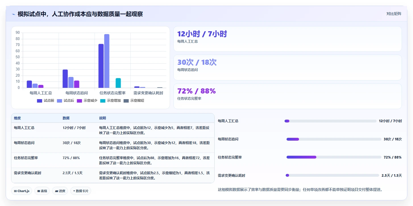Viewport: 413px width, 206px height.
Task: Click the 需求变更确认耗时 axis label under the chart
Action: pos(148,93)
